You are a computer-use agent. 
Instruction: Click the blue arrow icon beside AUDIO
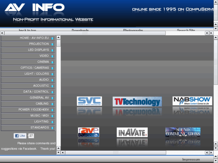click(52, 80)
